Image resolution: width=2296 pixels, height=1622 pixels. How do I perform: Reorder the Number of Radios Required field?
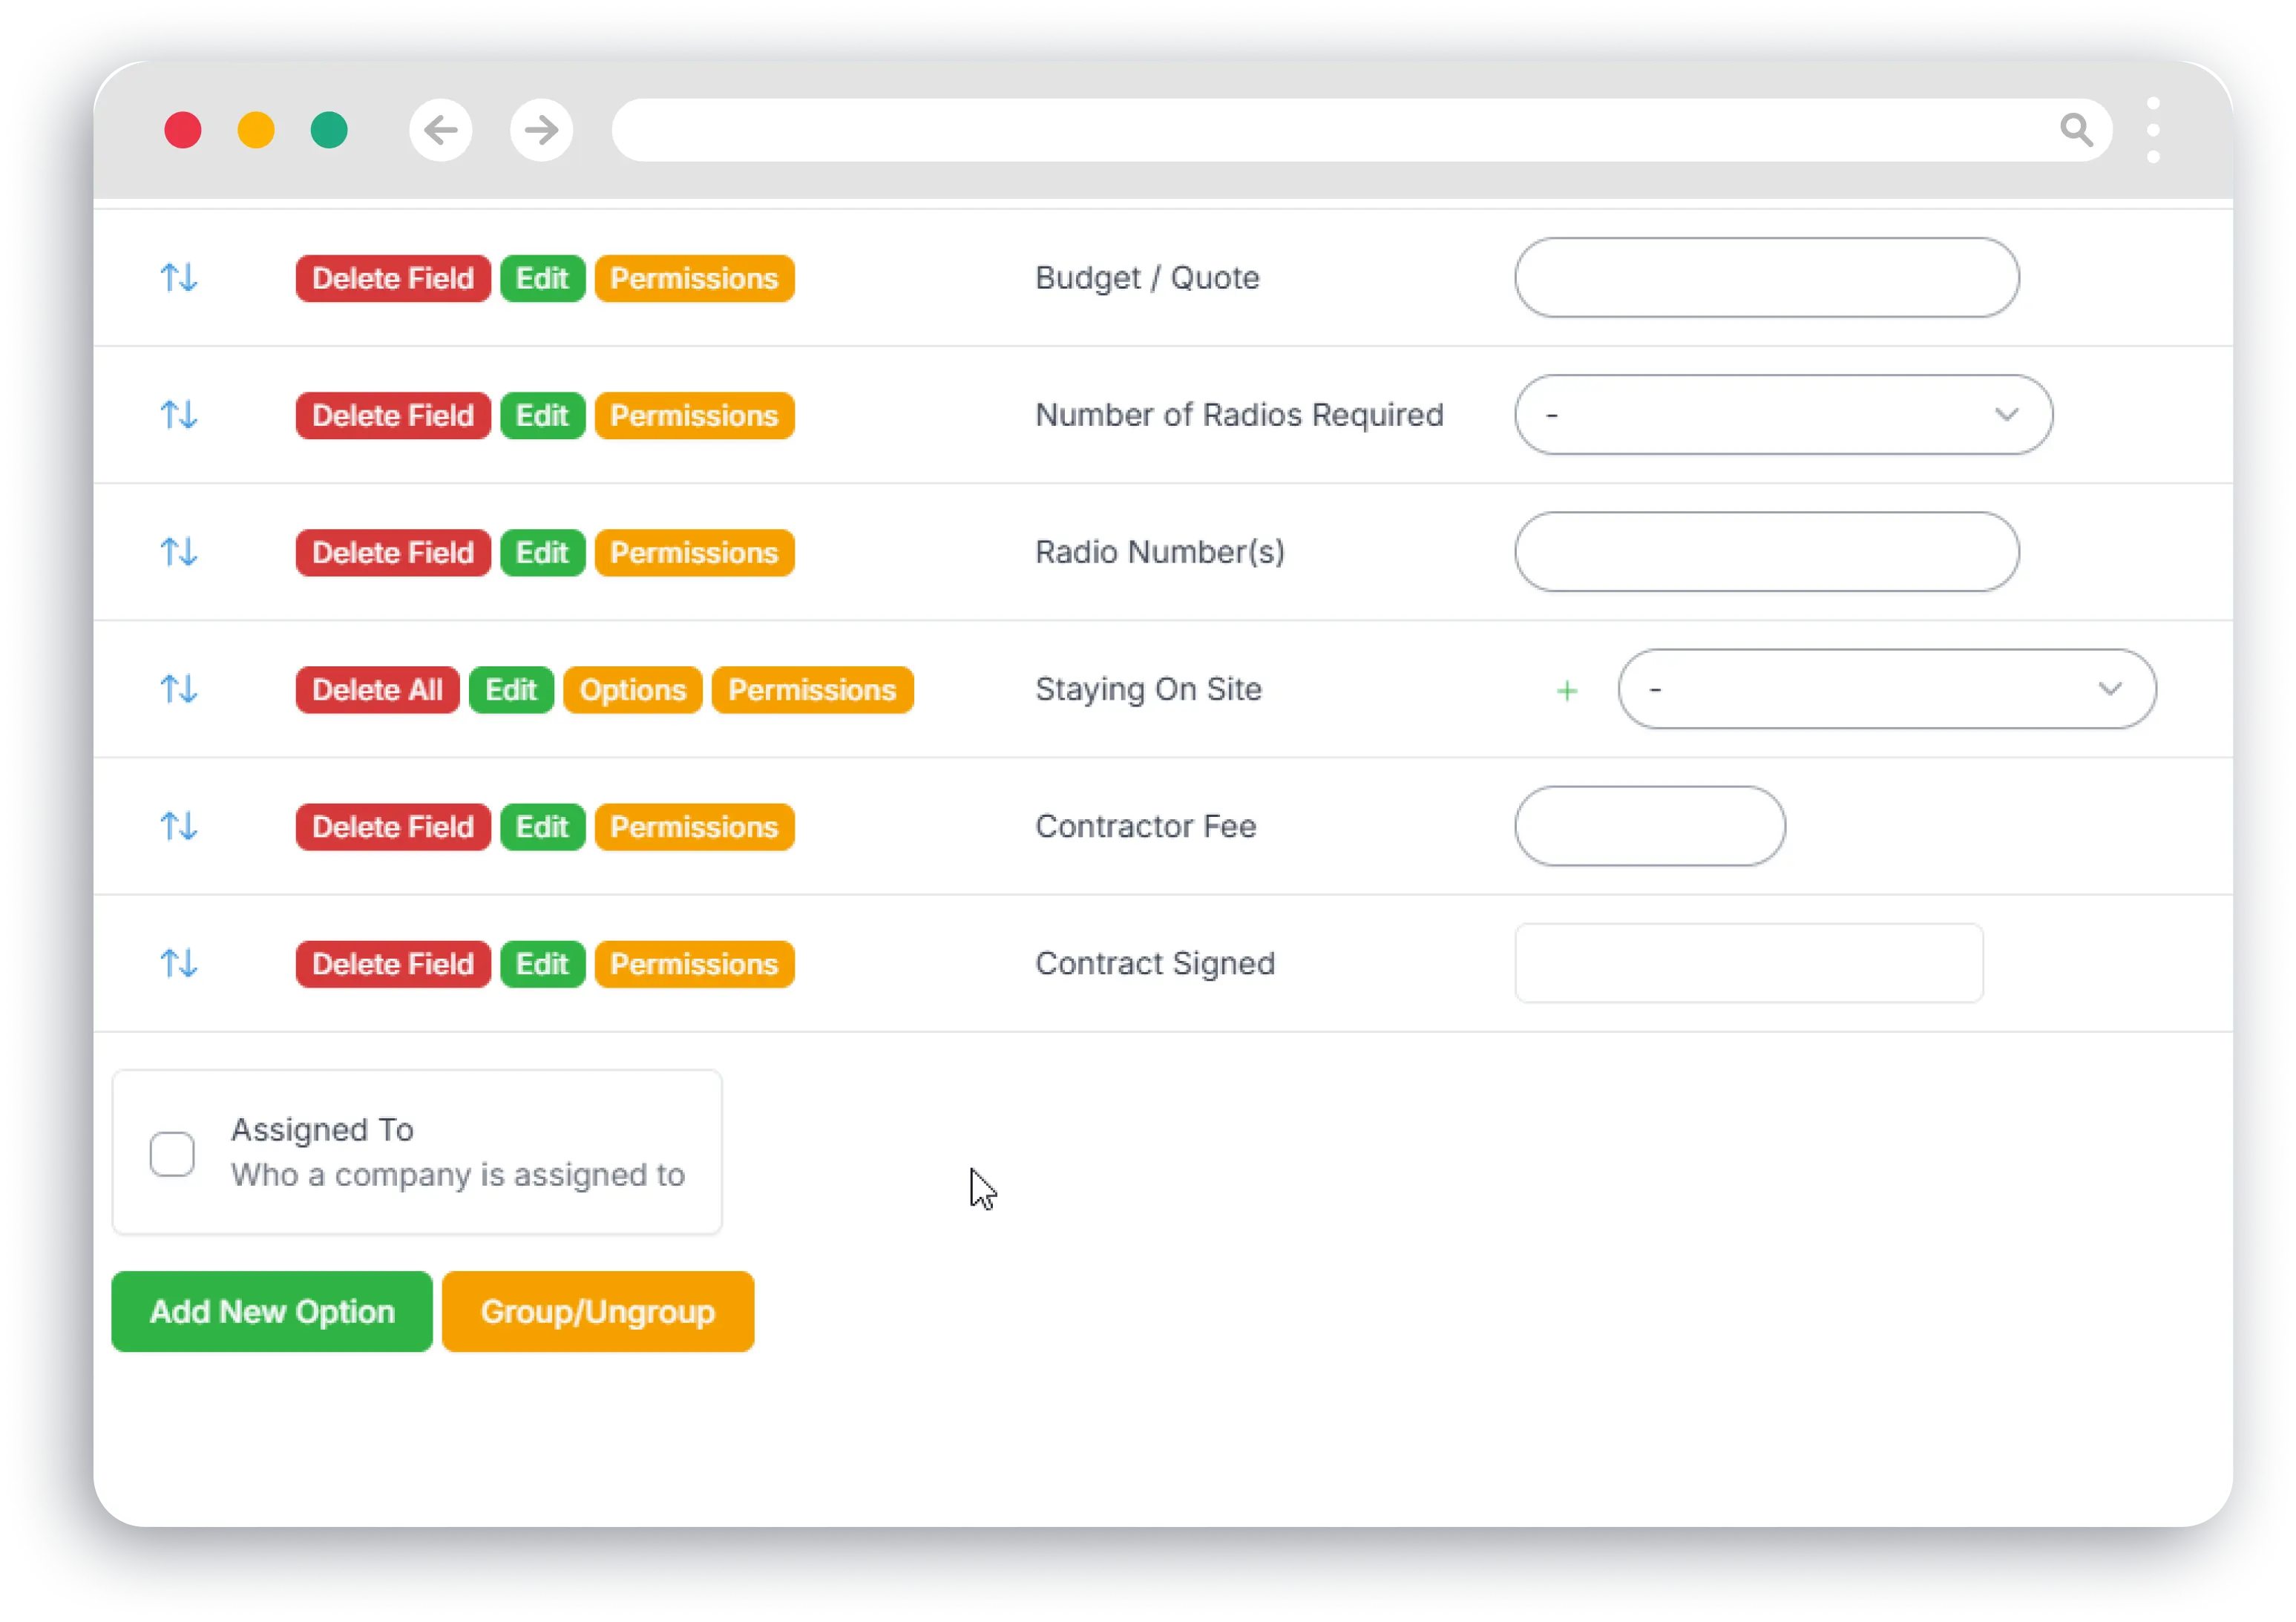click(180, 415)
